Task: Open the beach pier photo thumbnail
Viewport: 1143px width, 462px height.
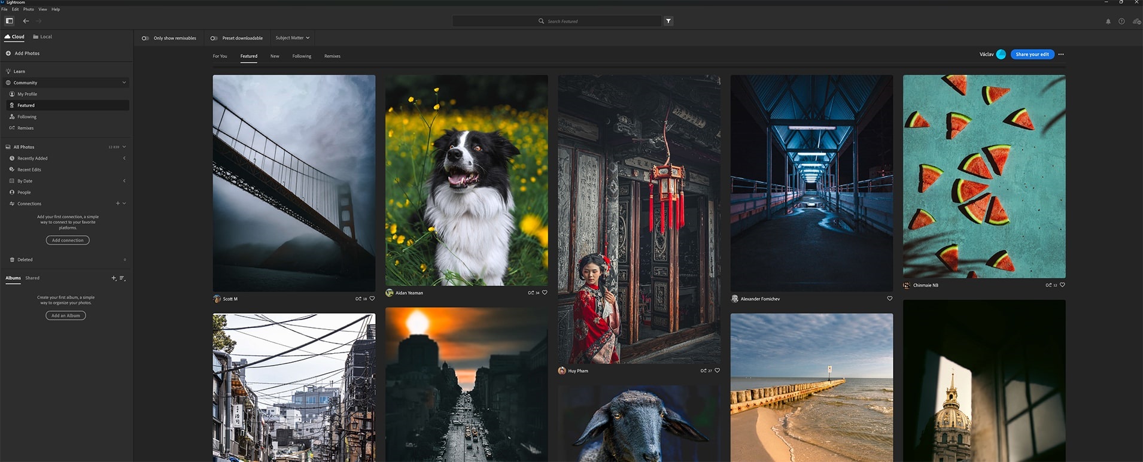Action: point(811,387)
